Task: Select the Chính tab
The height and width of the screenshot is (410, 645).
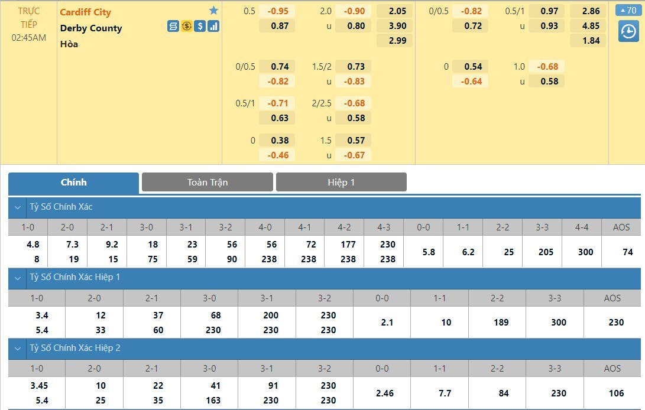Action: 74,182
